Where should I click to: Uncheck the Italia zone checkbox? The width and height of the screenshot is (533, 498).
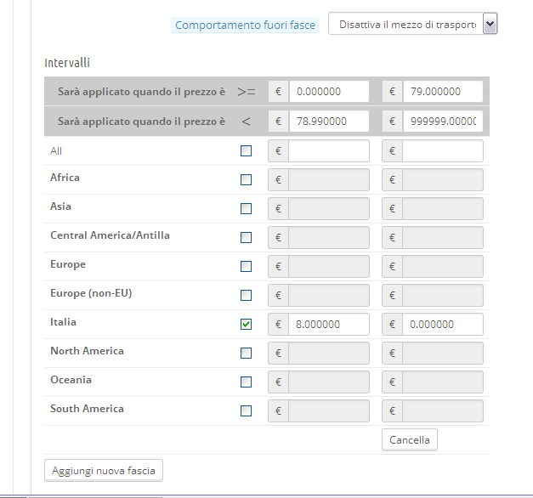(x=247, y=325)
